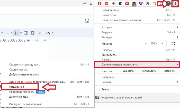Viewport: 180px width, 109px height.
Task: Bookmark this page with the star icon
Action: pyautogui.click(x=91, y=4)
